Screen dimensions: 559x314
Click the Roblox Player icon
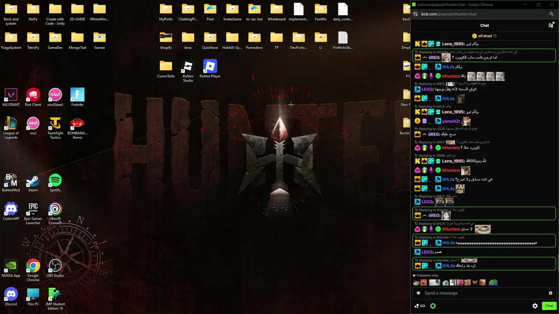(x=210, y=69)
